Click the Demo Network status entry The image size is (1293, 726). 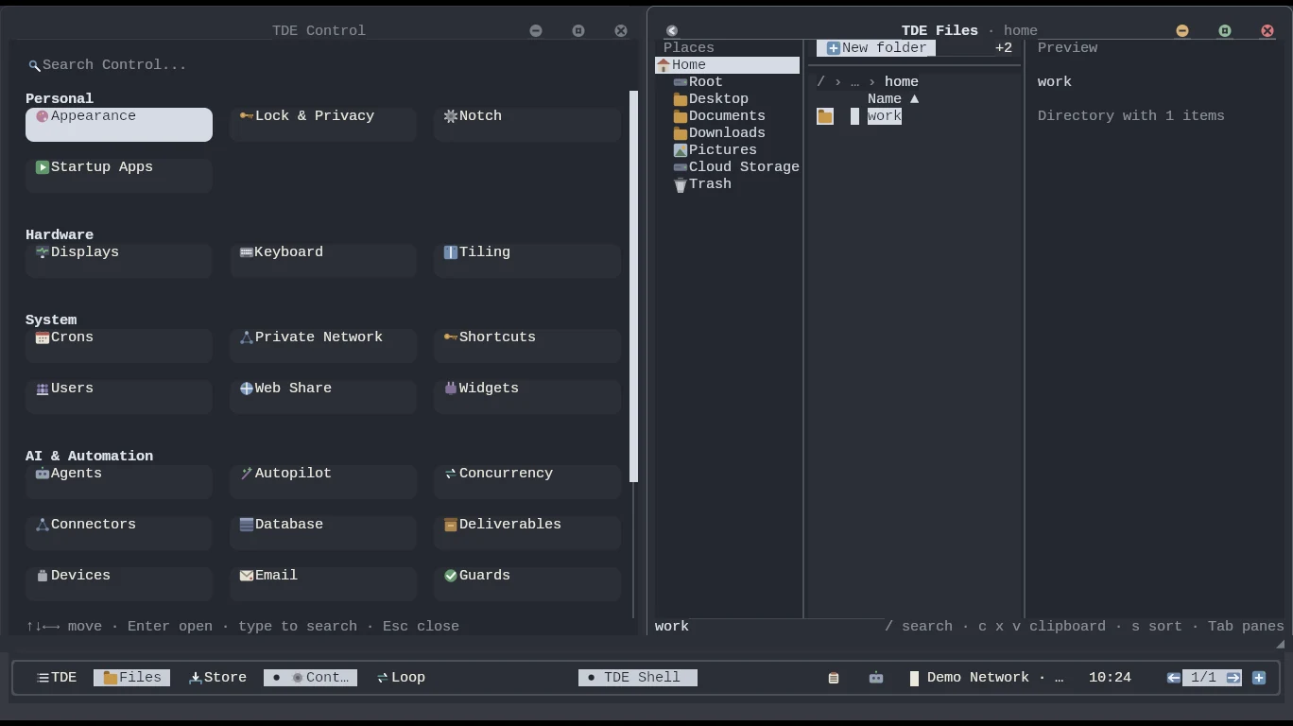tap(987, 678)
